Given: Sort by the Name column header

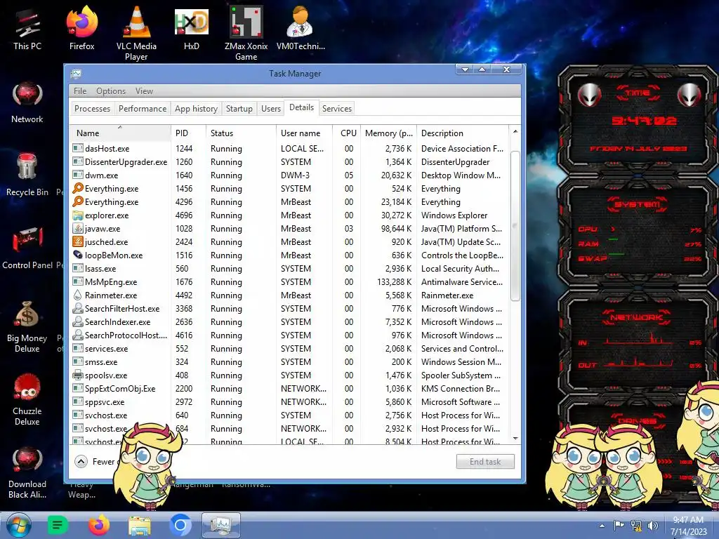Looking at the screenshot, I should pyautogui.click(x=121, y=133).
